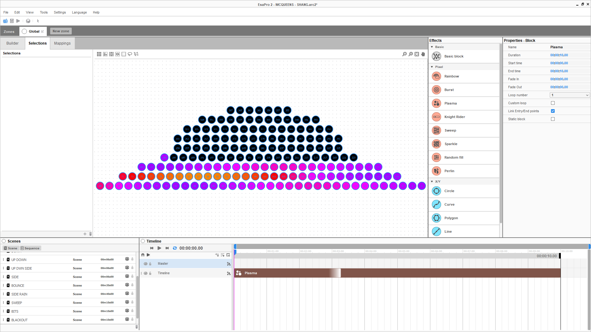Viewport: 591px width, 332px height.
Task: Toggle the lock on BOUNCE scene
Action: [x=132, y=285]
